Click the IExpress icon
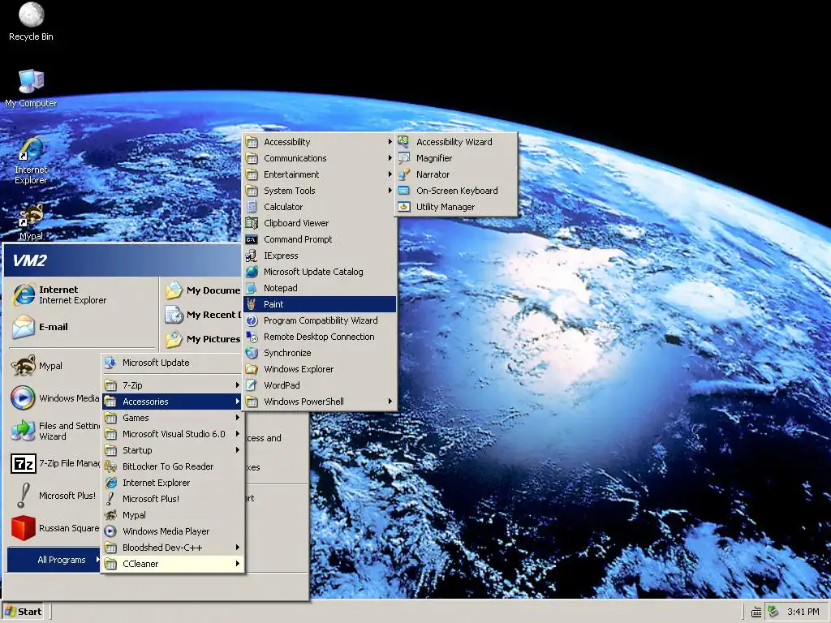The height and width of the screenshot is (623, 831). point(252,256)
